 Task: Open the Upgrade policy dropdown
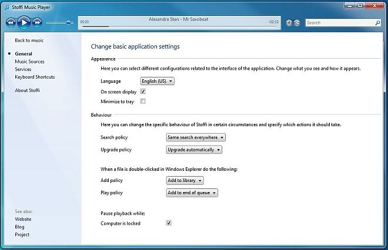(194, 150)
